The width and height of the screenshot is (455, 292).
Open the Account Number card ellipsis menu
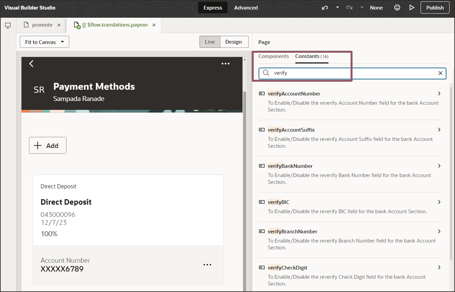(207, 265)
